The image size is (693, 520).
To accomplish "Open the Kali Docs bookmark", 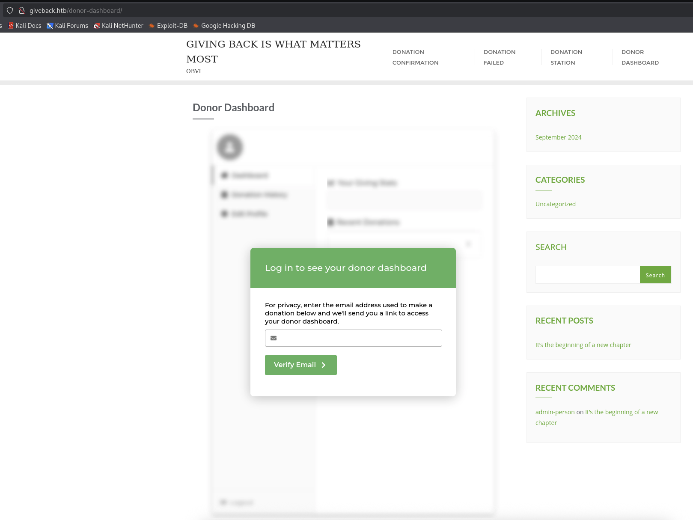I will pyautogui.click(x=24, y=26).
